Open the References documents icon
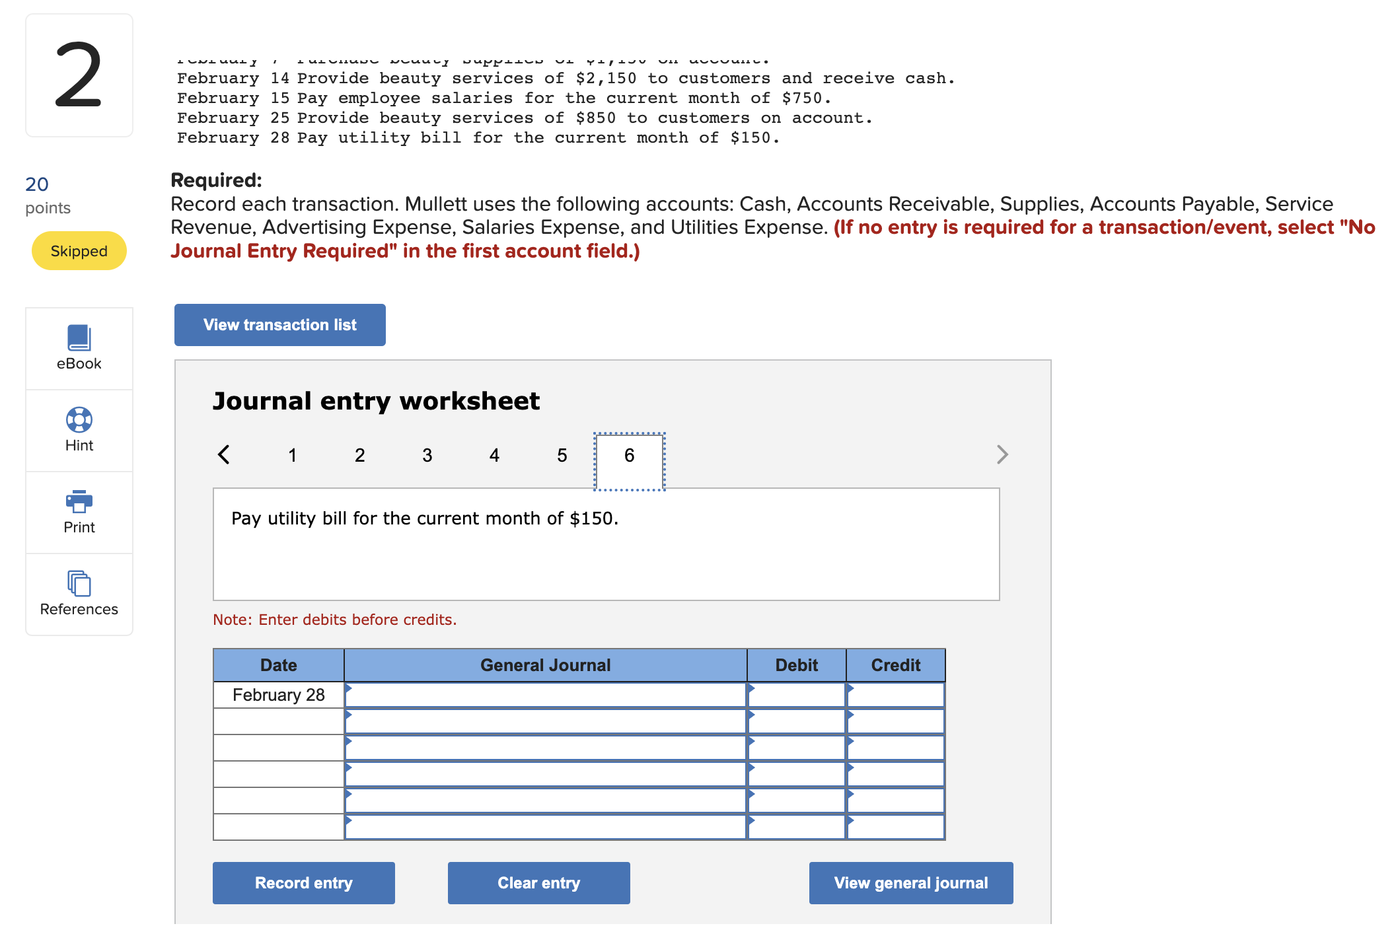This screenshot has height=930, width=1394. [79, 583]
